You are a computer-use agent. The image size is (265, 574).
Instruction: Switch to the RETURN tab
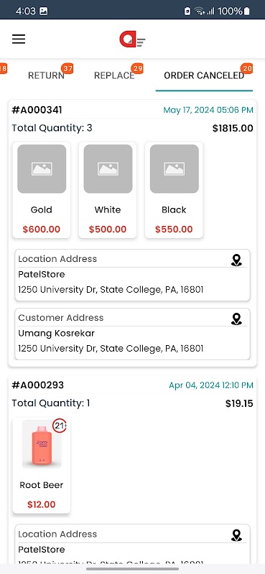46,75
